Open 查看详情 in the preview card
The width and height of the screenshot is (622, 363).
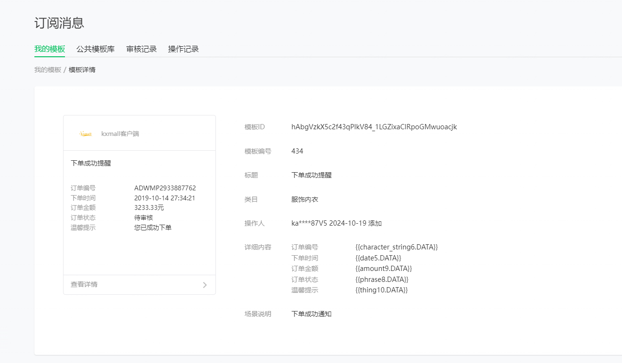(x=84, y=284)
